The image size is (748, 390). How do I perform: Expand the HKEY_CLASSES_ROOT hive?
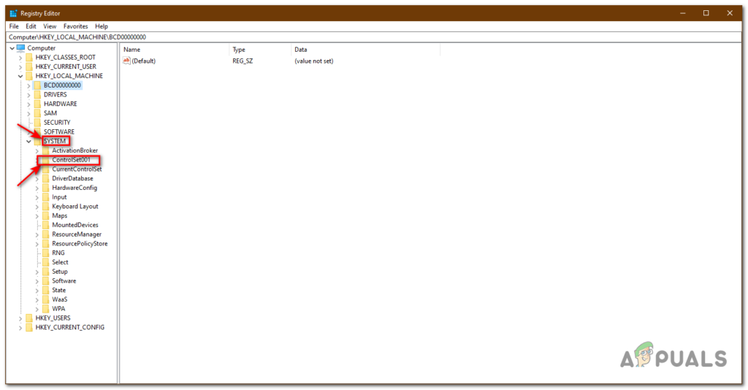tap(20, 57)
